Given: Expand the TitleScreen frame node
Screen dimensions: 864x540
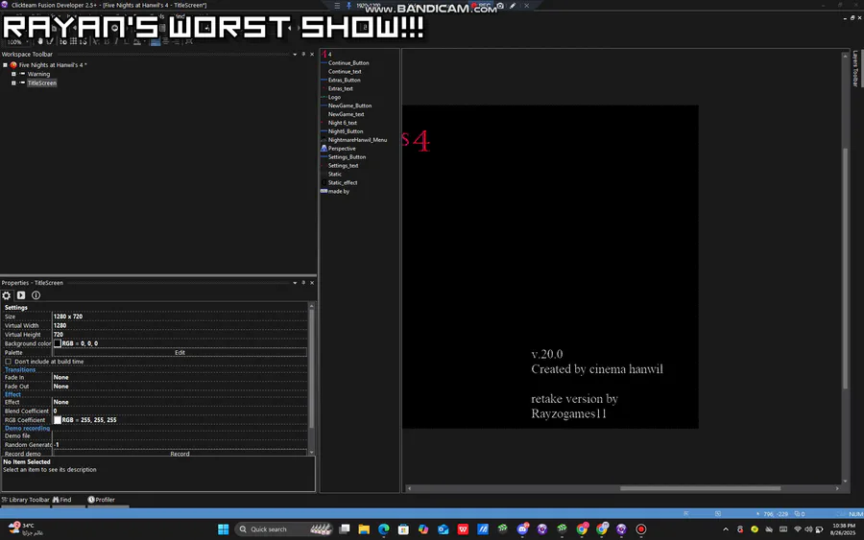Looking at the screenshot, I should click(13, 83).
